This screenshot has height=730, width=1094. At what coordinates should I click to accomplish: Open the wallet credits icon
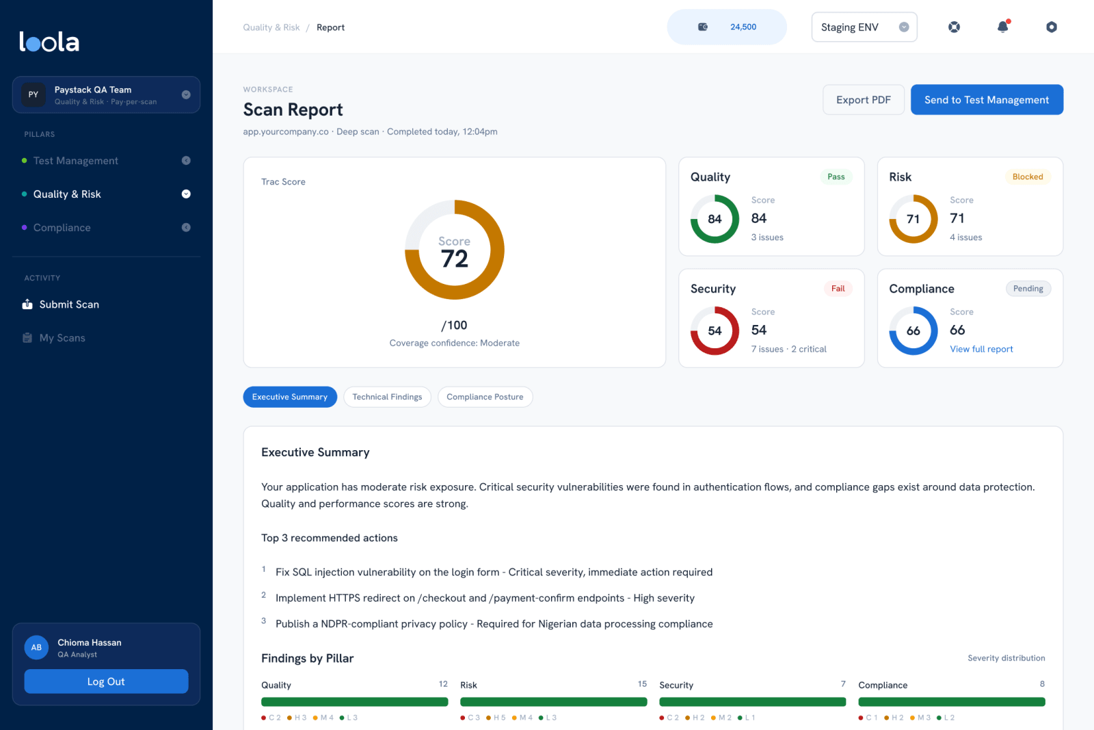point(703,27)
